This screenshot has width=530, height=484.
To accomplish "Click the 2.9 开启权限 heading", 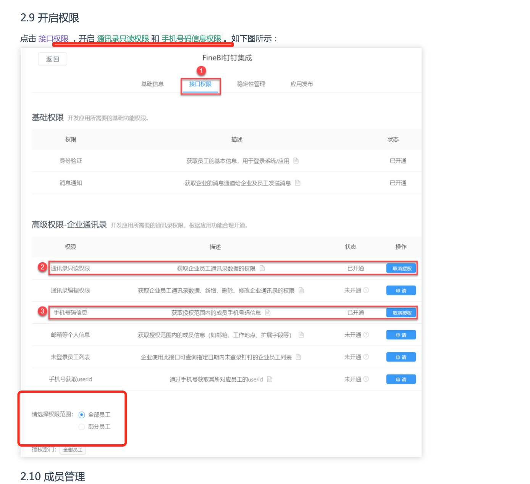I will pos(50,18).
